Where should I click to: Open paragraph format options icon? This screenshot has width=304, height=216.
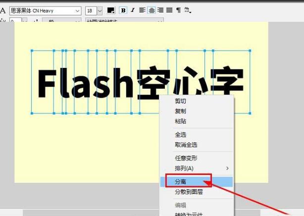tap(178, 10)
